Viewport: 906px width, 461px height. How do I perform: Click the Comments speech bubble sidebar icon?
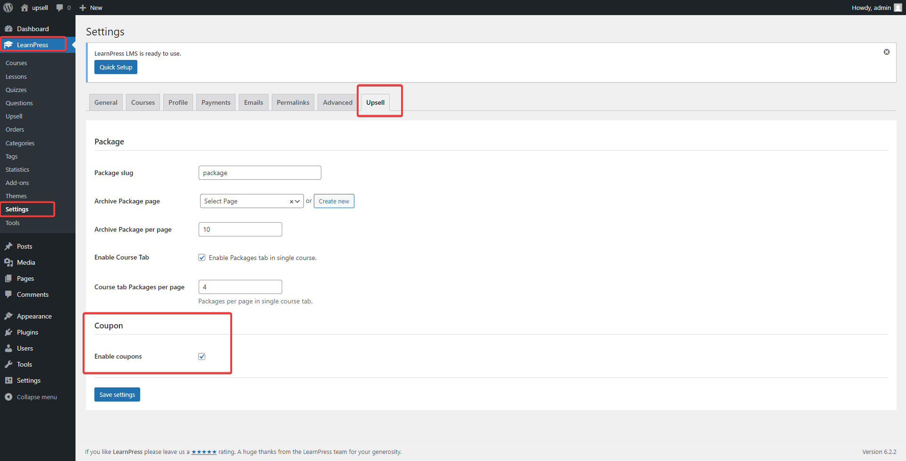click(8, 294)
